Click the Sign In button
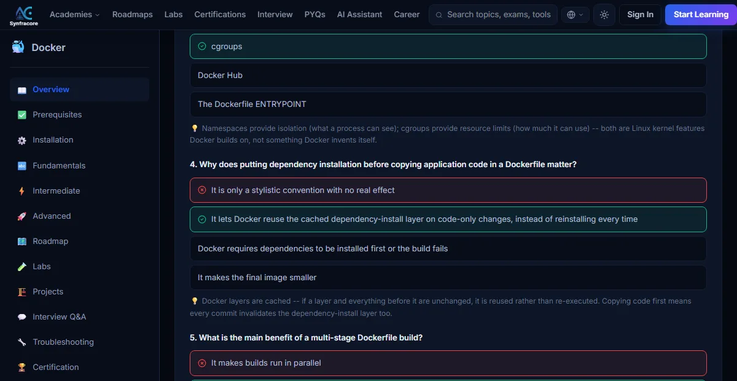 pyautogui.click(x=640, y=15)
